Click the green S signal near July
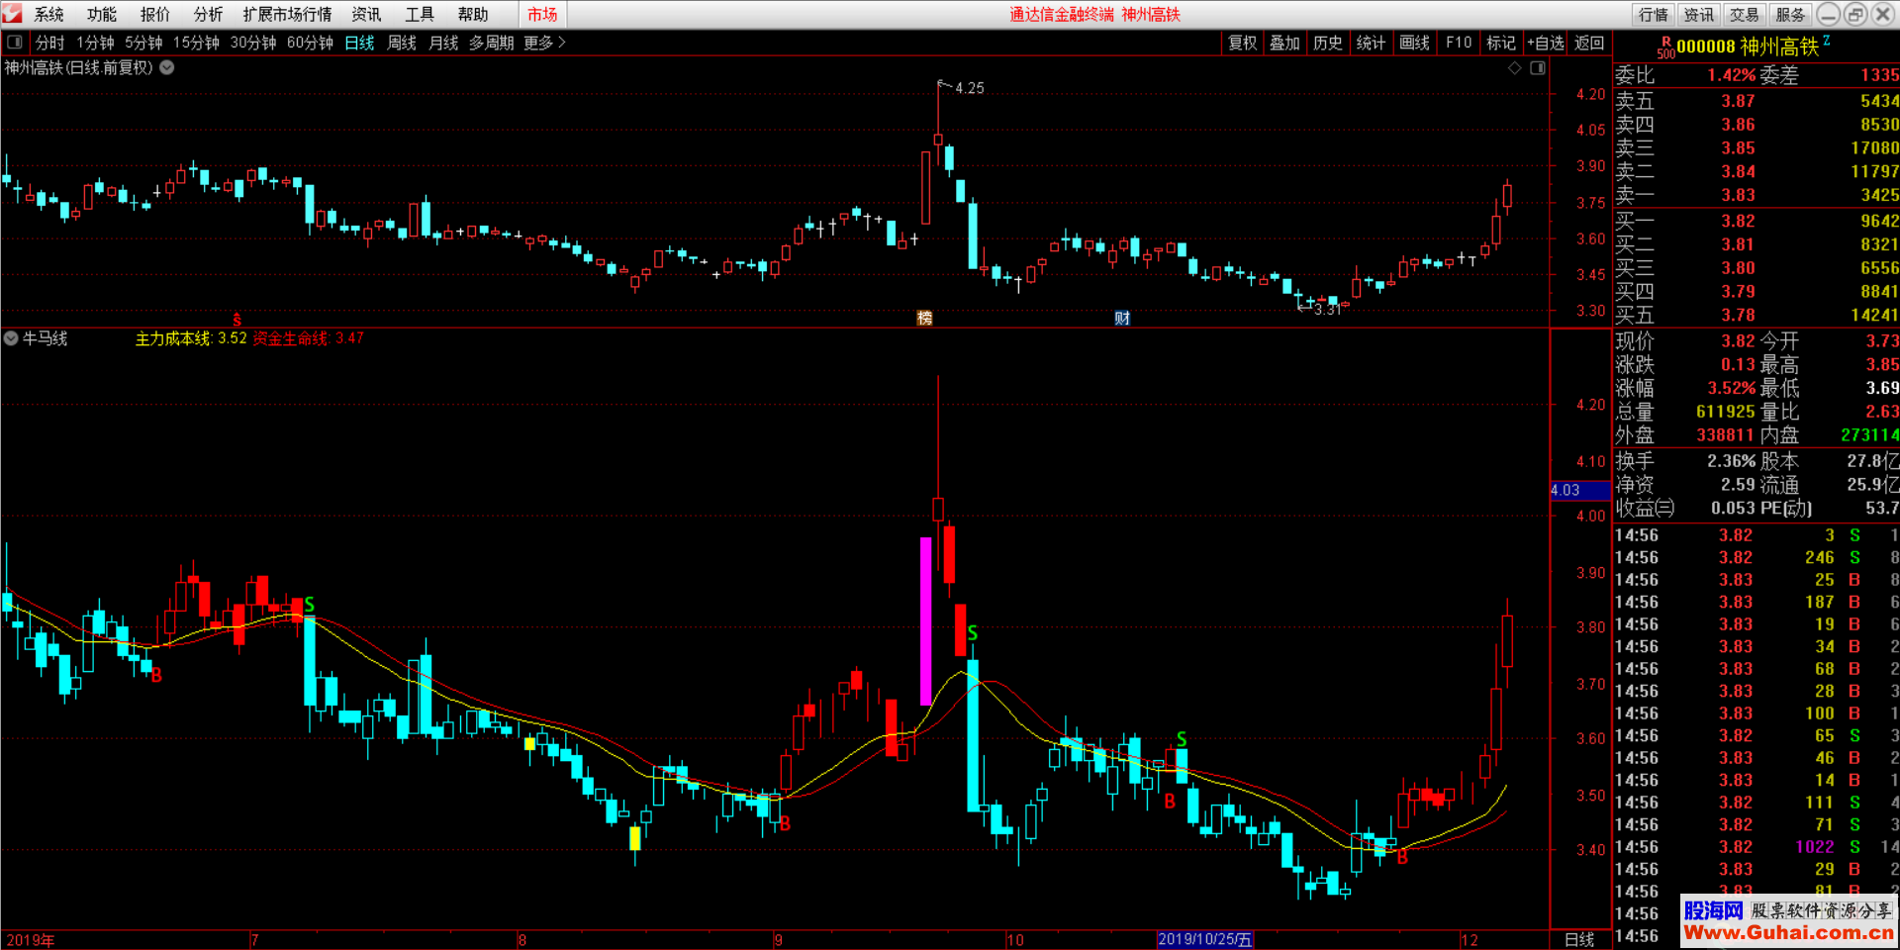The height and width of the screenshot is (950, 1900). 310,604
